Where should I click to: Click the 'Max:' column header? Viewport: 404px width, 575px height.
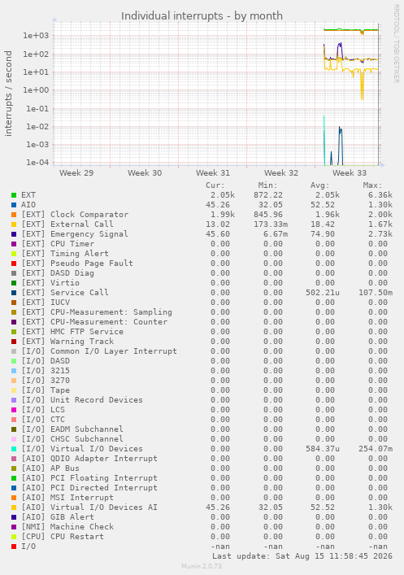point(373,185)
